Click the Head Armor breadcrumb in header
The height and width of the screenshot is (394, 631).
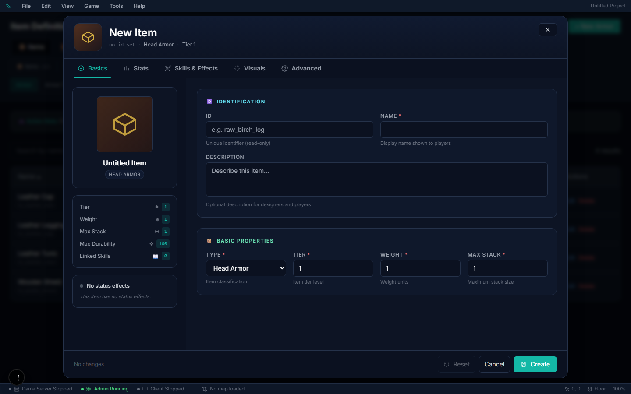point(159,45)
